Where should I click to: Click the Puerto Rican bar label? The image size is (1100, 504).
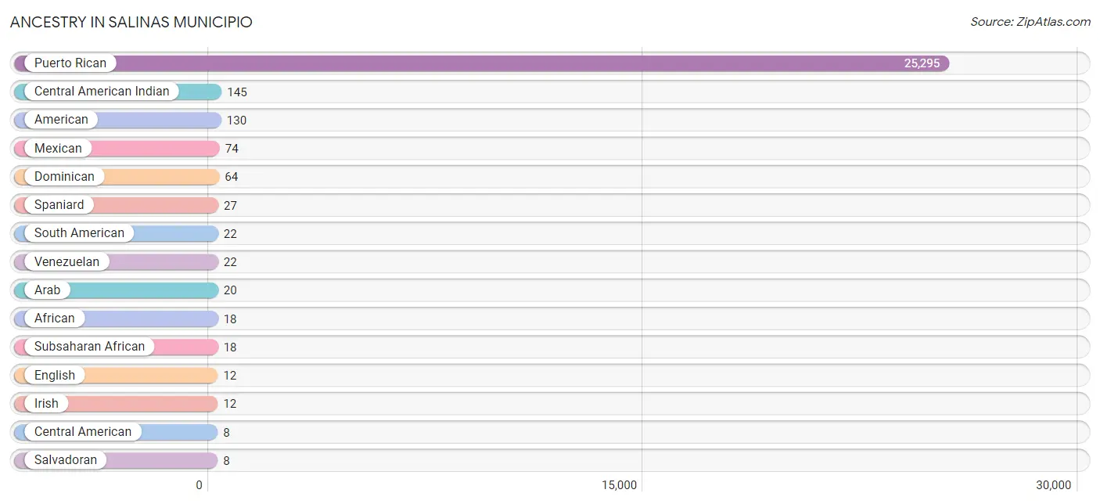pyautogui.click(x=70, y=63)
